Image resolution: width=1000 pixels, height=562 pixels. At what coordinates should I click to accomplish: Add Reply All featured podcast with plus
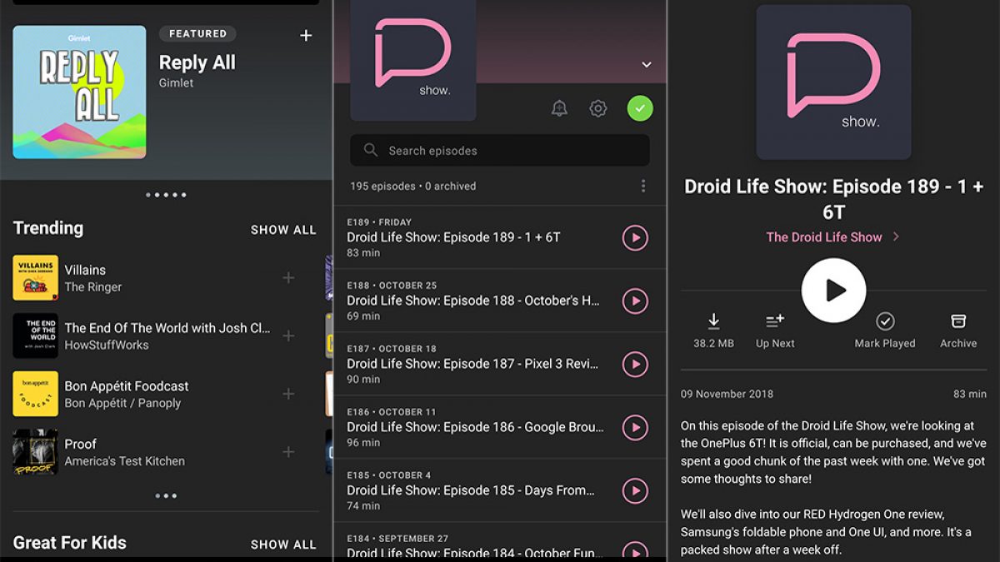[306, 35]
